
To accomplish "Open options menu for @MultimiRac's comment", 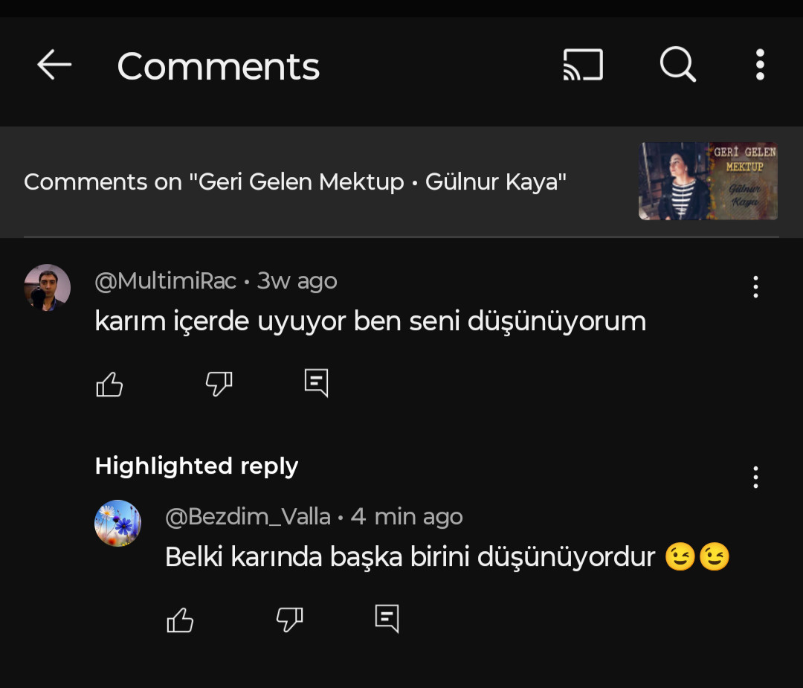I will [755, 287].
